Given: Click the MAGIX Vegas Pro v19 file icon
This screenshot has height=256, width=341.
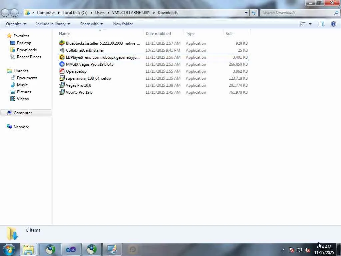Looking at the screenshot, I should pyautogui.click(x=62, y=64).
